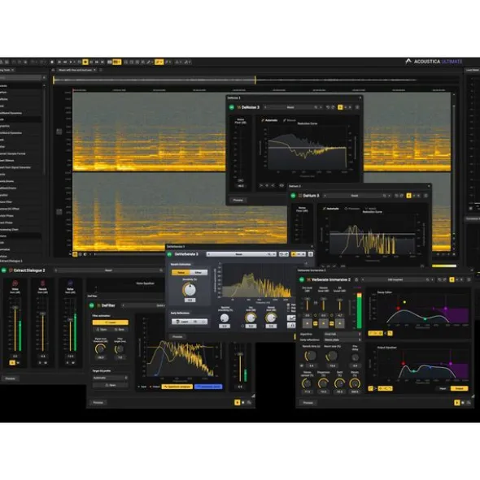Viewport: 480px width, 480px height.
Task: Open DeNoise 3 settings gear icon
Action: (357, 107)
